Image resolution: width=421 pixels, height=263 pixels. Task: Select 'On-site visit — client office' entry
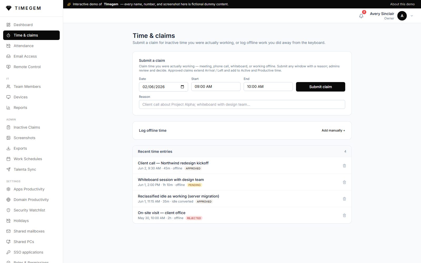242,215
